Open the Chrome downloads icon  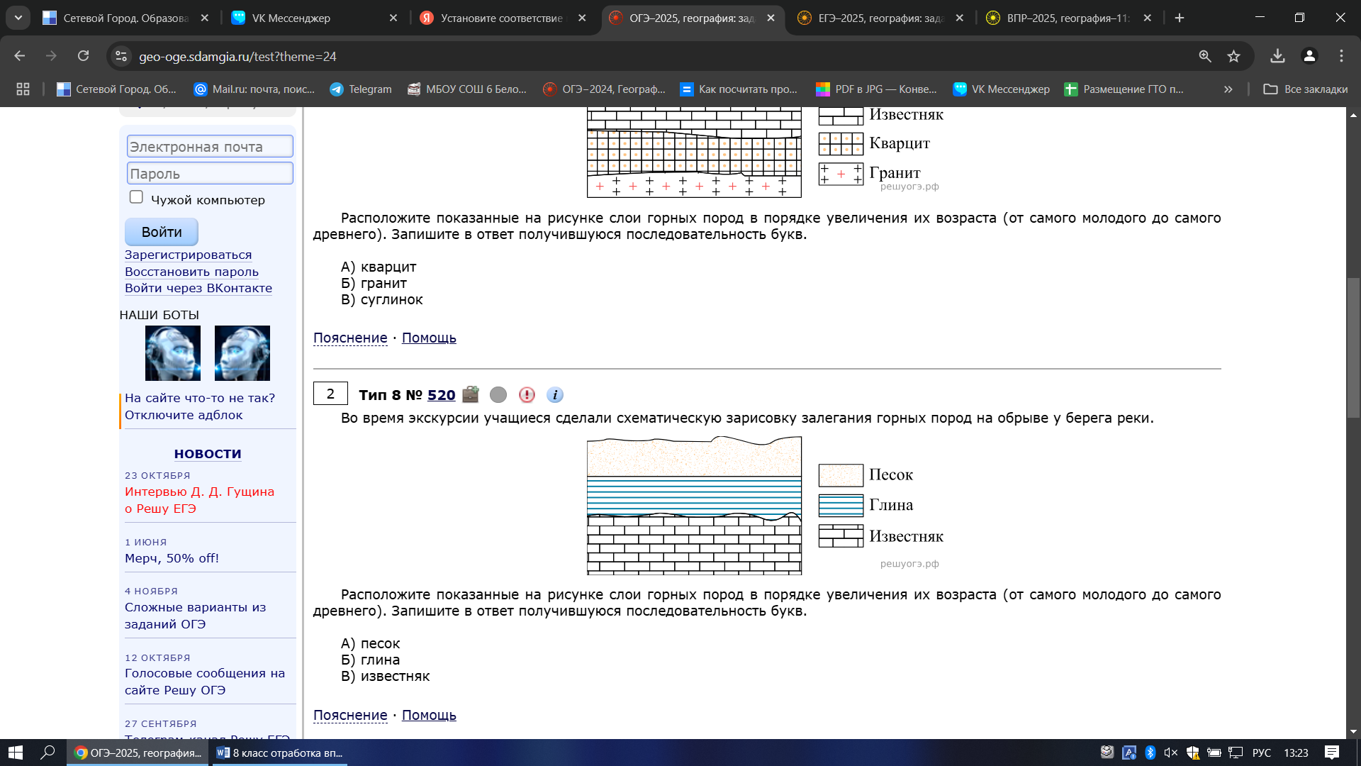tap(1277, 56)
